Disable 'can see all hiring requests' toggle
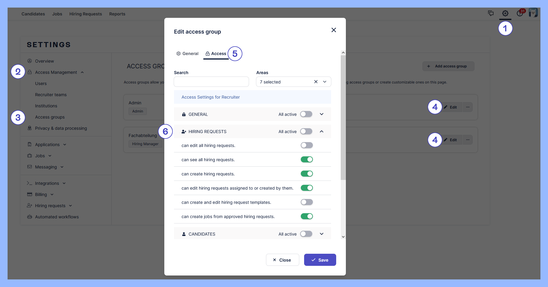 [x=307, y=160]
